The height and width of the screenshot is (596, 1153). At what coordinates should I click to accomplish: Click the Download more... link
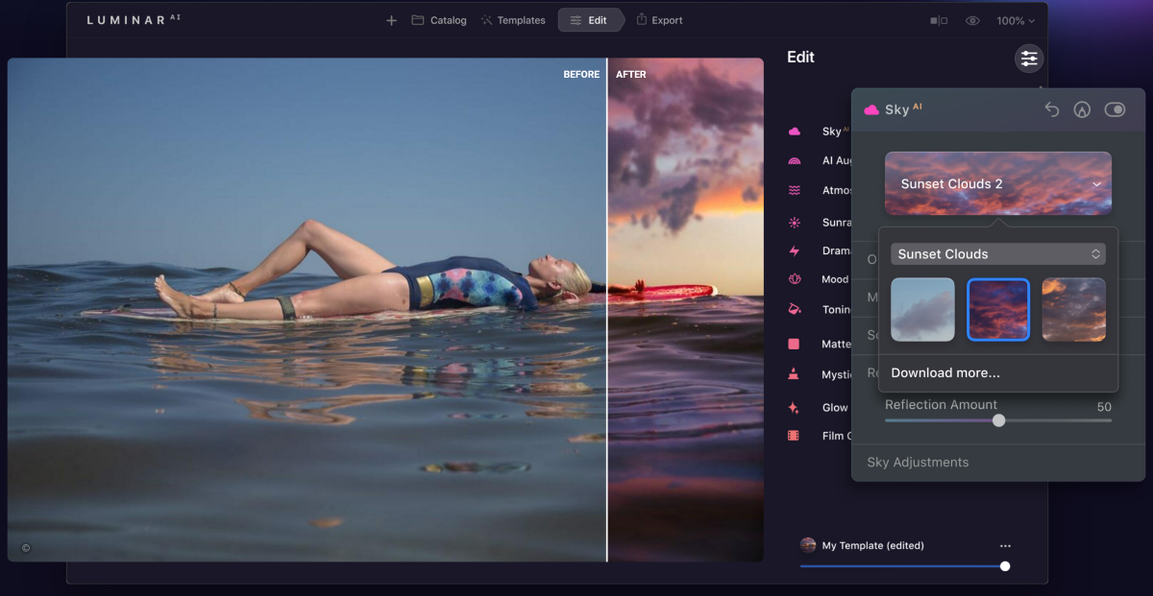[x=945, y=373]
